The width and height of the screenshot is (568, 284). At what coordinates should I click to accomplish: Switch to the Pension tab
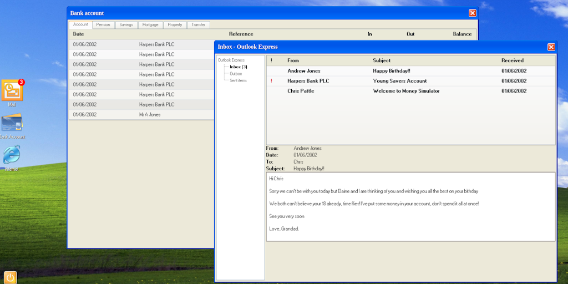tap(103, 24)
